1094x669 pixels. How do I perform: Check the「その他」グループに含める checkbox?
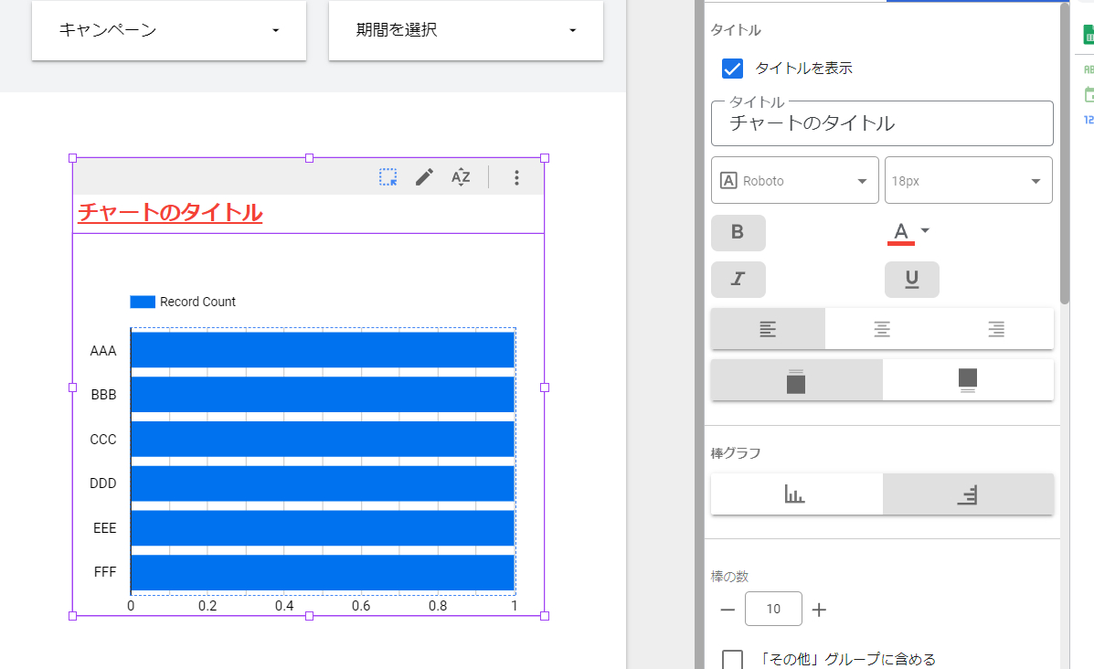pyautogui.click(x=732, y=659)
